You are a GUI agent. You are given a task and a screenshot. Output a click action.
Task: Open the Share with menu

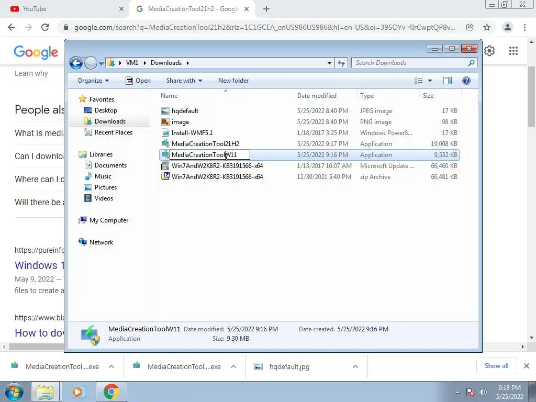pos(184,81)
